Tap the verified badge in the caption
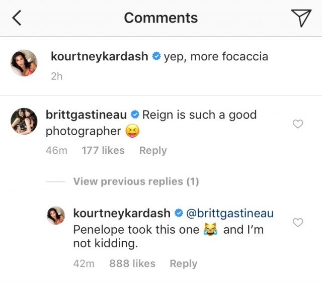This screenshot has height=285, width=322. (156, 57)
